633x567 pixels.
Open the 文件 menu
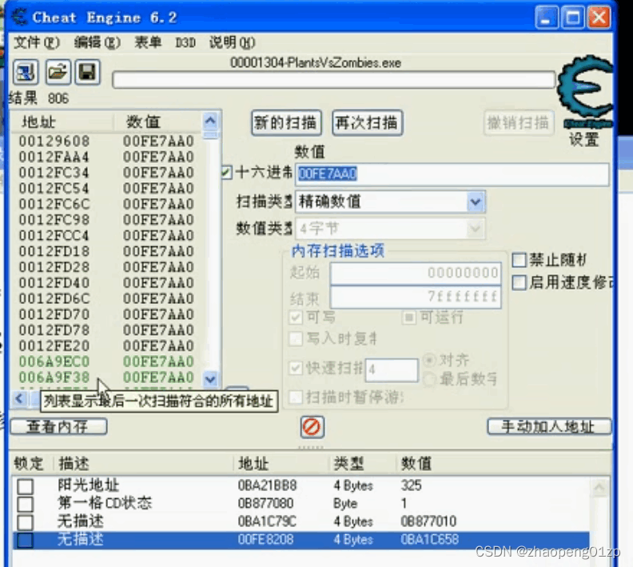point(36,42)
